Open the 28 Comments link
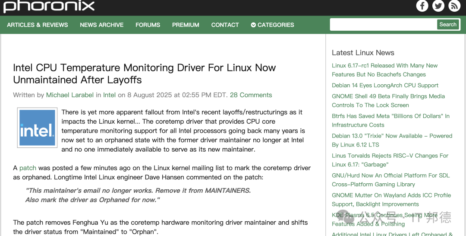 point(251,95)
